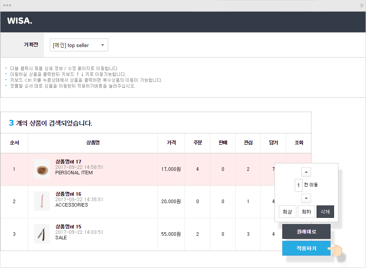Image resolution: width=366 pixels, height=270 pixels.
Task: Click the 가격 column header
Action: 171,143
